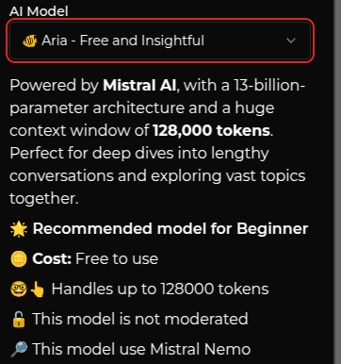Click Recommended model for Beginner line
This screenshot has width=341, height=364.
[x=159, y=228]
